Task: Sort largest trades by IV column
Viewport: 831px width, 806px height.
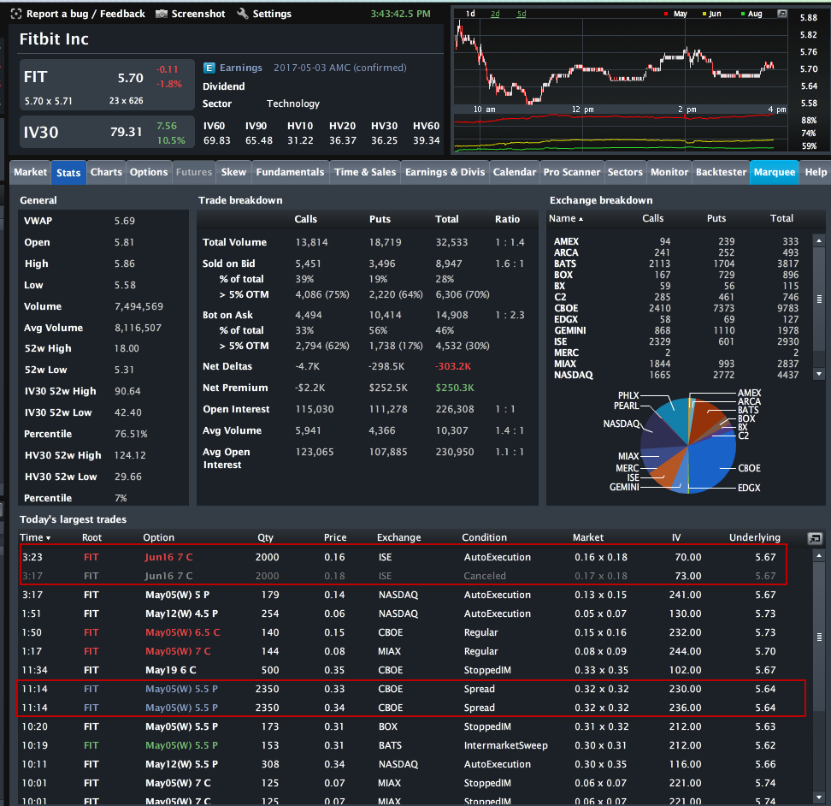Action: pos(676,537)
